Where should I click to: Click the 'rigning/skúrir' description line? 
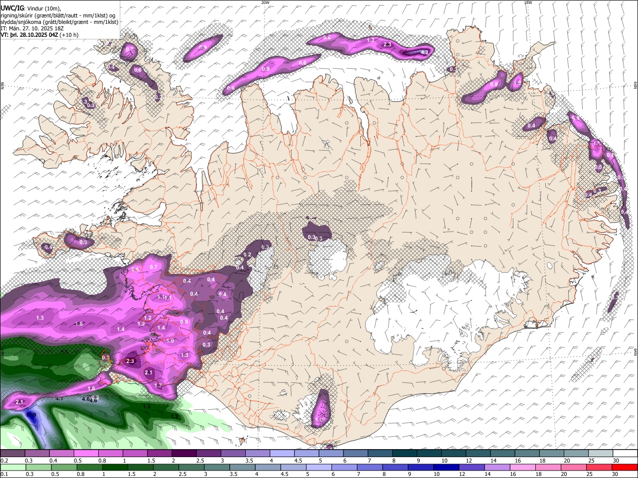(x=58, y=15)
